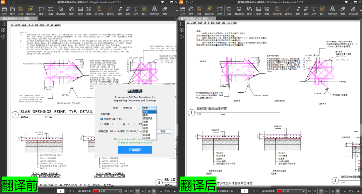Select the 画直线 (draw line) tool in left window

[111, 10]
